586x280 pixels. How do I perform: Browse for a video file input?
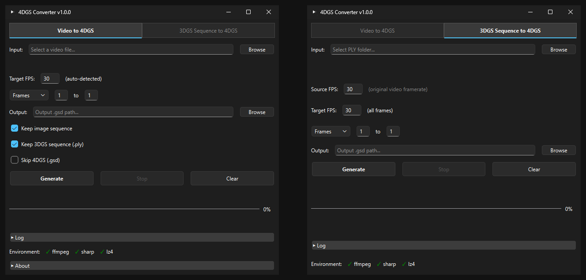coord(257,50)
